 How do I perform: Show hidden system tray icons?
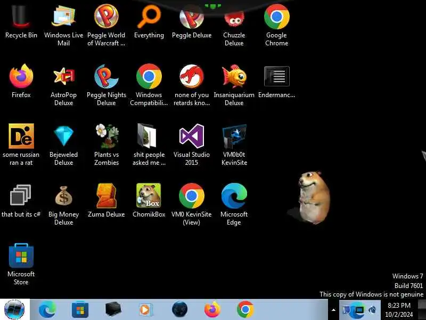point(333,310)
